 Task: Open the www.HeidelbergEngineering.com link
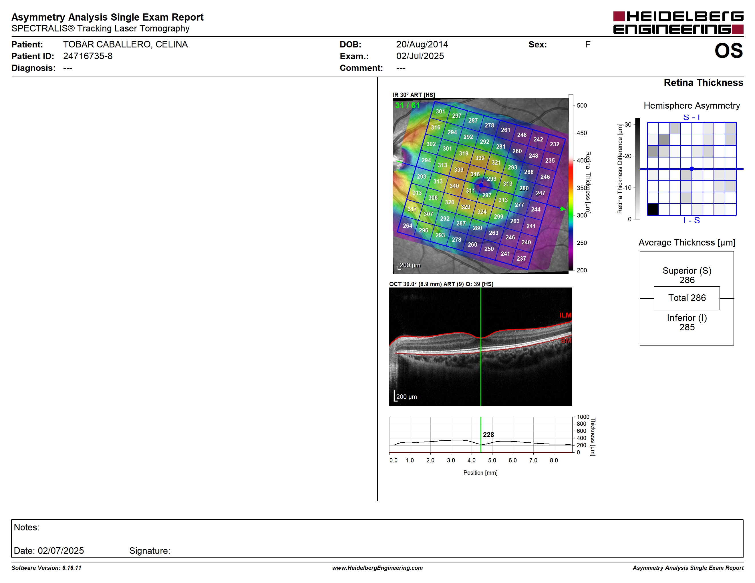coord(378,568)
